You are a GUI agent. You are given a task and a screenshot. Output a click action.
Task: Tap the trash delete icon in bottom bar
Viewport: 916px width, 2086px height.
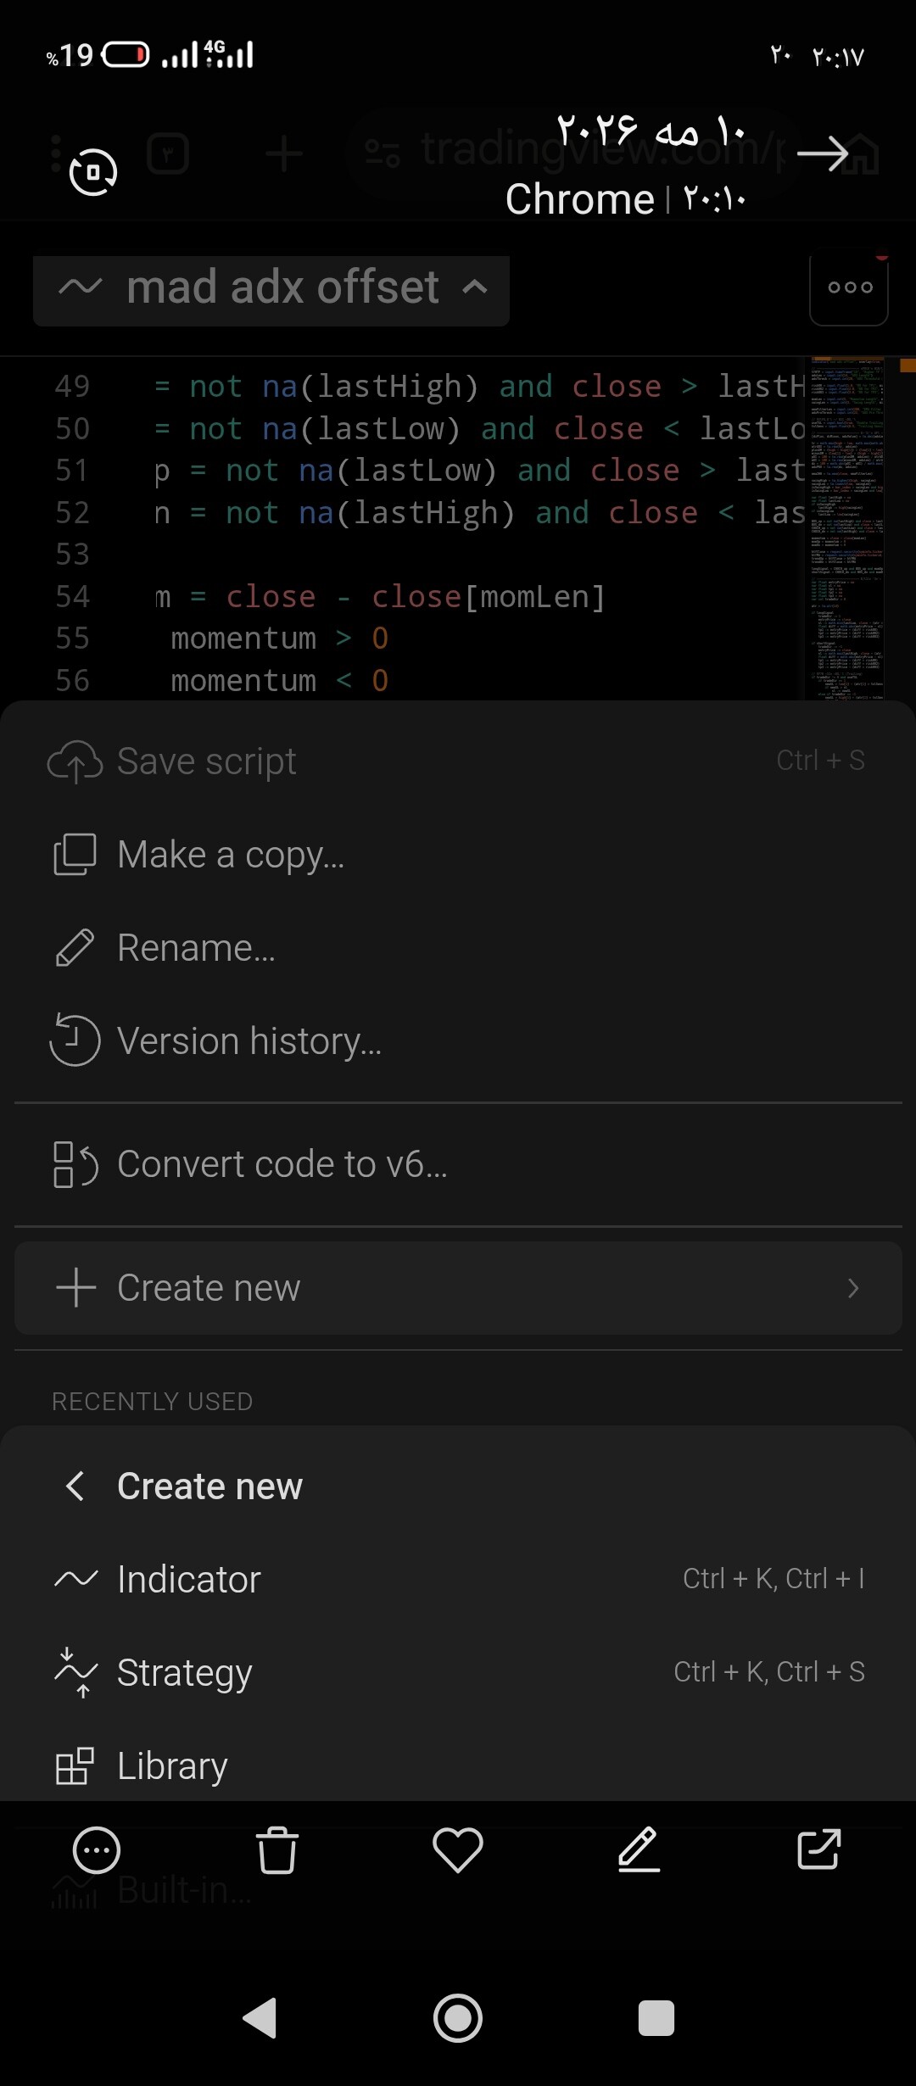(x=276, y=1849)
